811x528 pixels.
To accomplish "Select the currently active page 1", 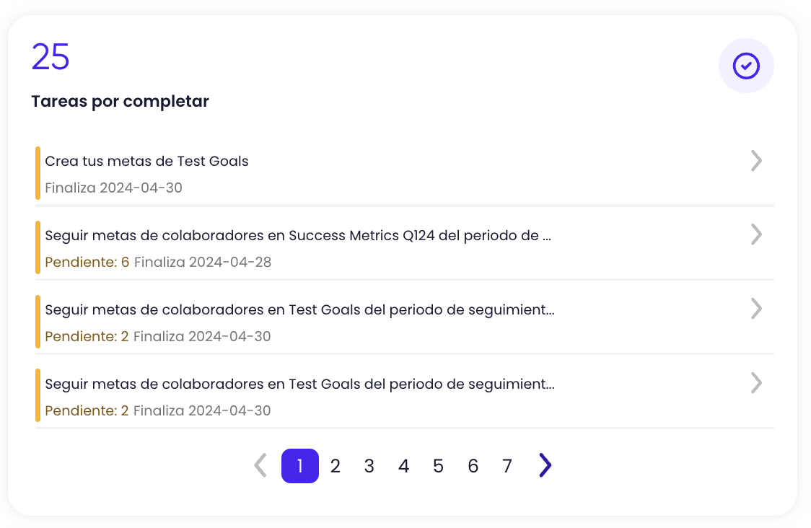I will [x=299, y=466].
